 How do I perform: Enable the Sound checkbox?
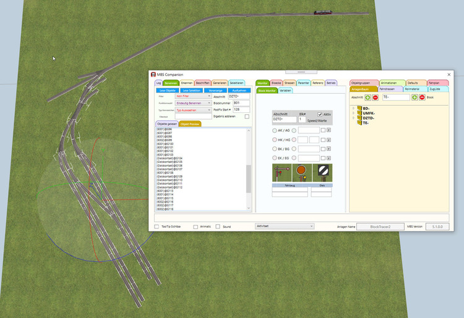coord(219,227)
